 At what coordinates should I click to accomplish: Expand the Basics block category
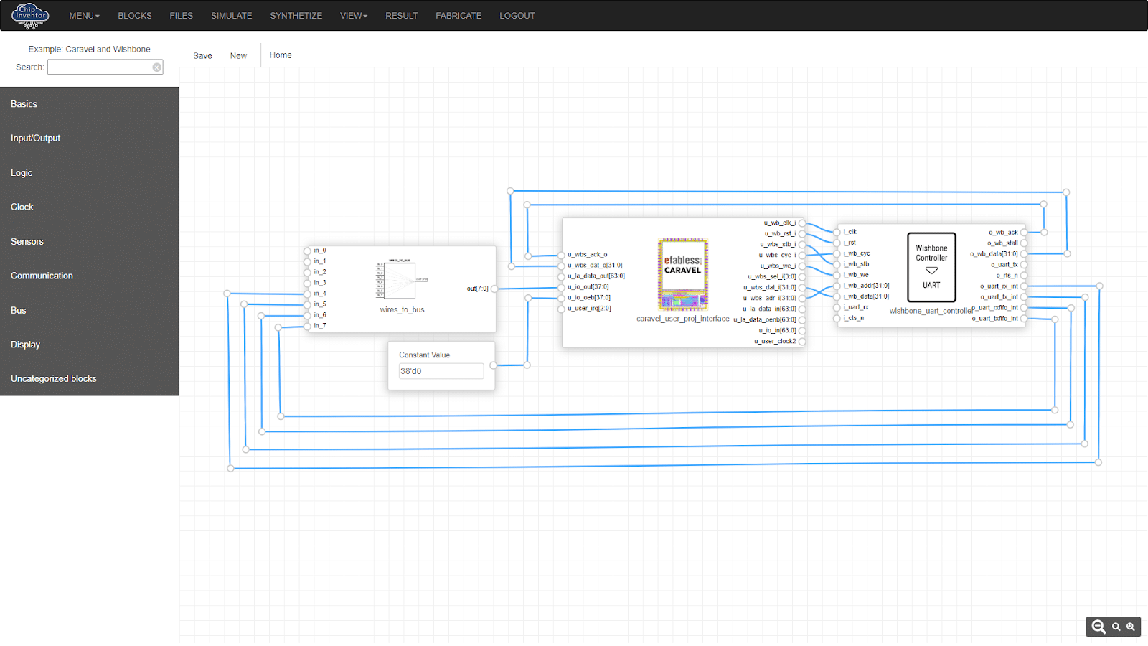pyautogui.click(x=24, y=104)
